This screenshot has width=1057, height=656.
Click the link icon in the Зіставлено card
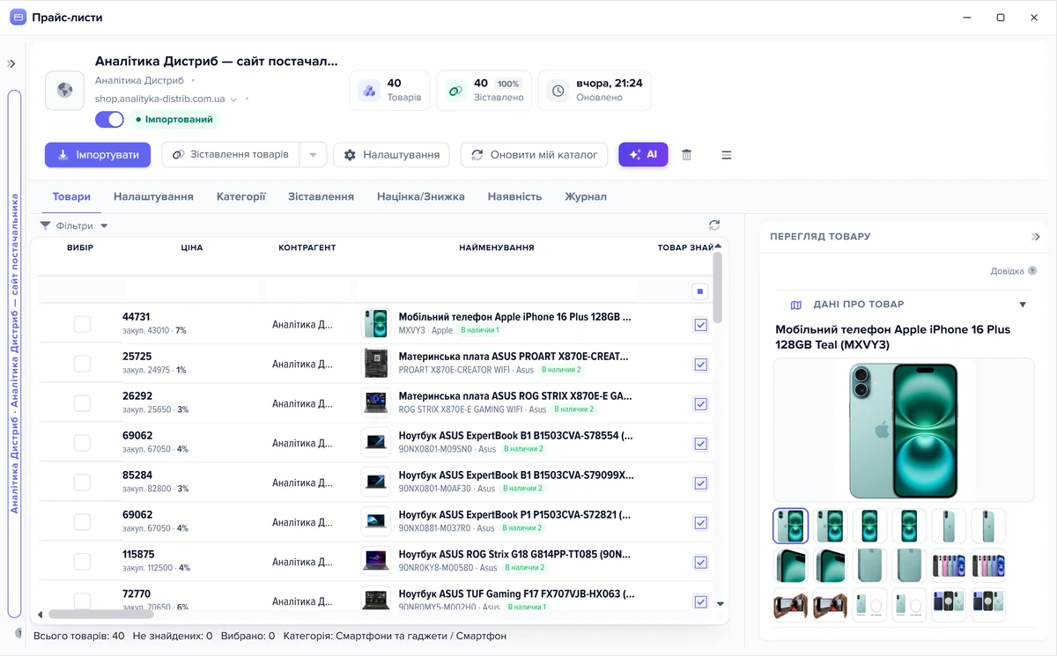coord(455,91)
